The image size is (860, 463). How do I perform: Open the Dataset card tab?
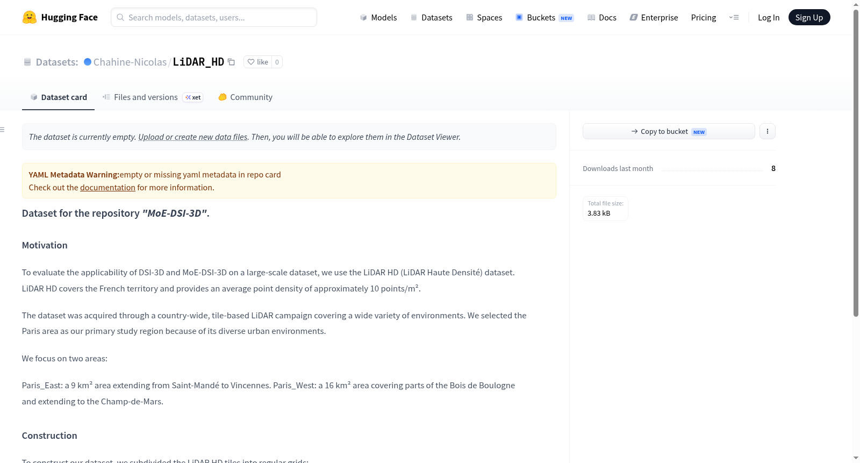(58, 97)
